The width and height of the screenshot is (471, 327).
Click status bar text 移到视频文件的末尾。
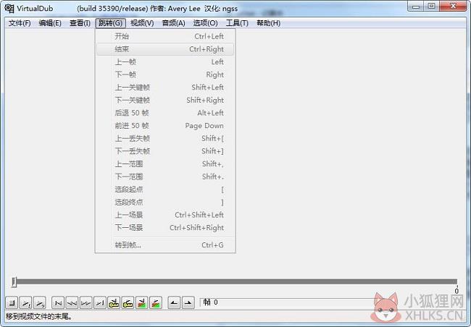(39, 316)
